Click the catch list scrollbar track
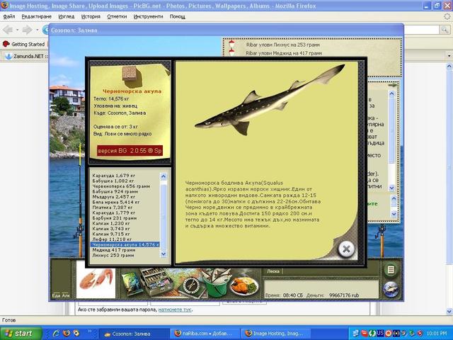The image size is (453, 340). point(164,215)
